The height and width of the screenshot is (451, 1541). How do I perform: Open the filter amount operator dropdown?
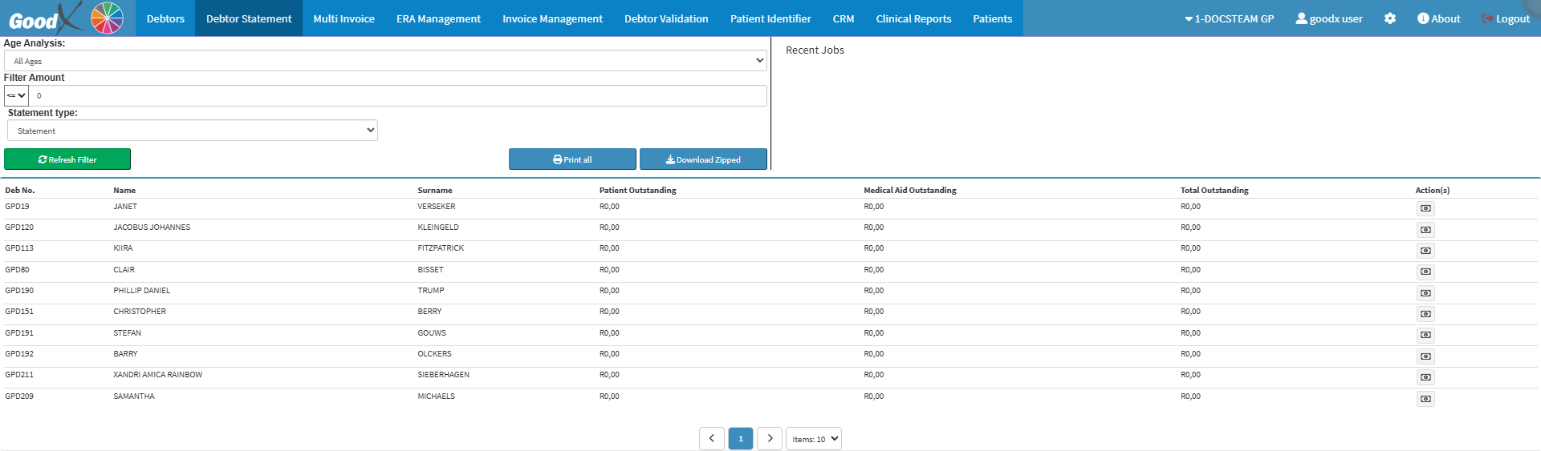(17, 95)
